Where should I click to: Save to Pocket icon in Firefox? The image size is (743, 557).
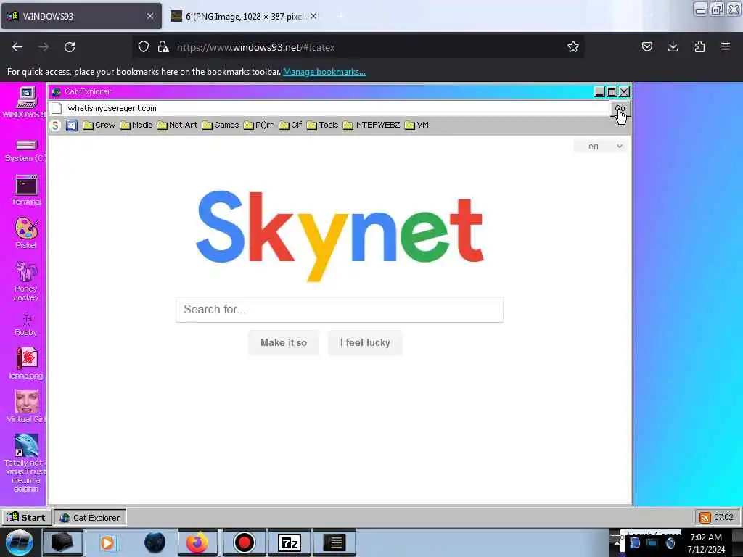point(646,47)
